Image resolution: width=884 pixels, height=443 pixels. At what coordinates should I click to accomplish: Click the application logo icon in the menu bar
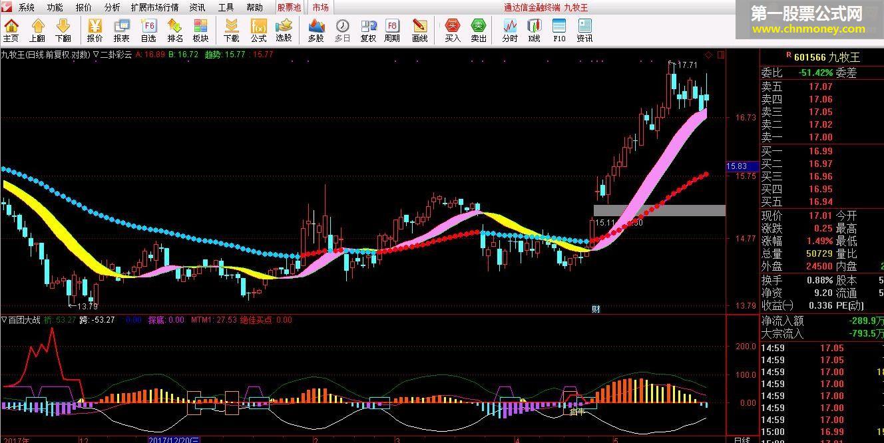[7, 7]
